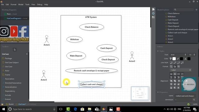Collapse the Styles section

click(158, 51)
